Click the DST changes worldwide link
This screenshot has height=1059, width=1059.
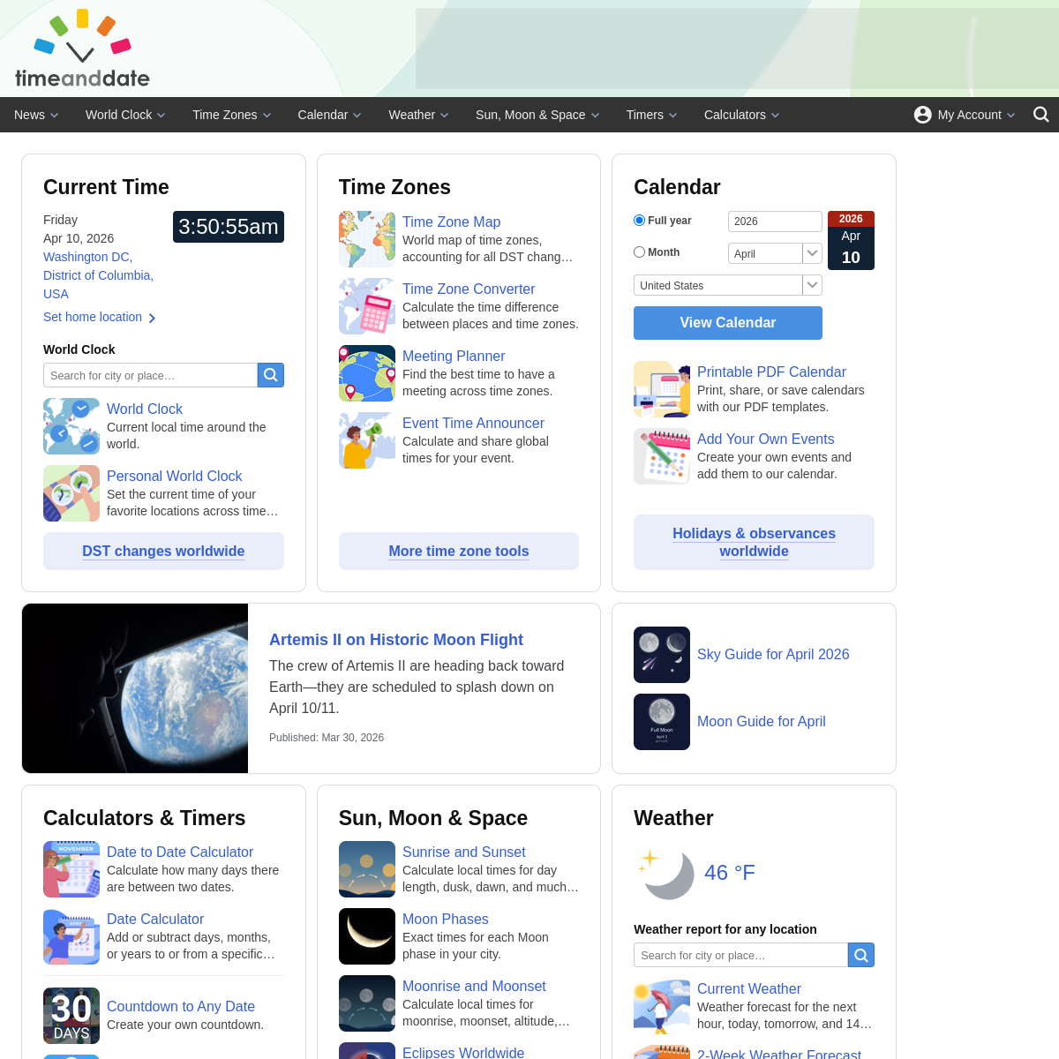click(x=163, y=552)
